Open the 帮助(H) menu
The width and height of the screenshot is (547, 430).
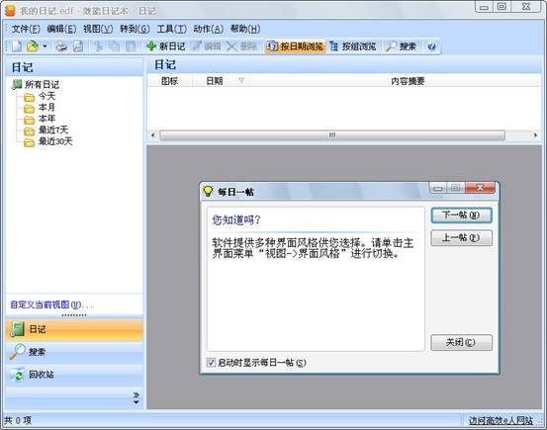[x=245, y=29]
